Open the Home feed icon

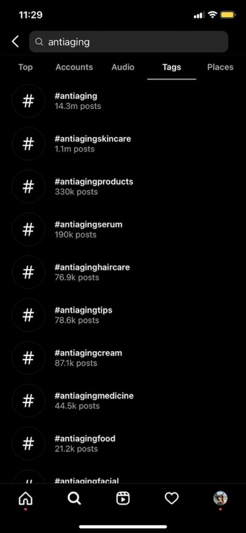click(25, 499)
